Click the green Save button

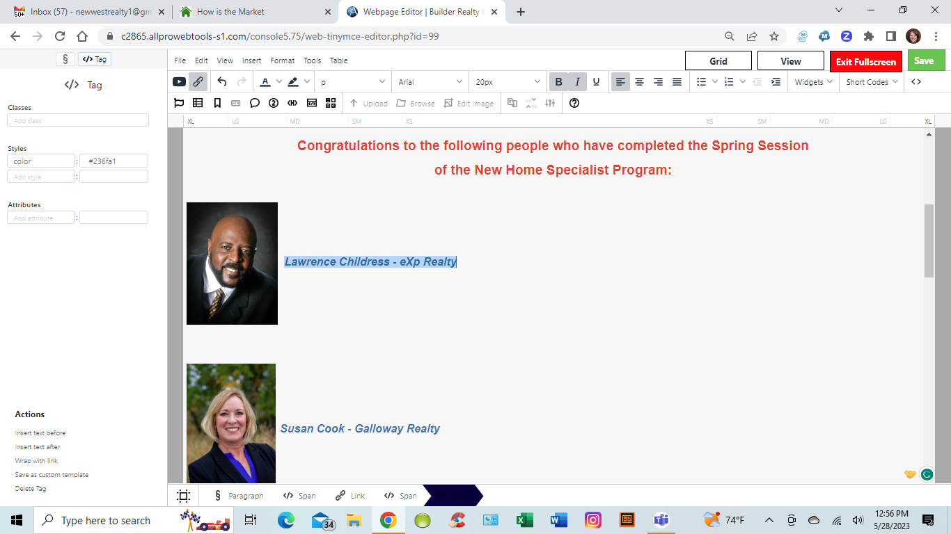pos(926,60)
